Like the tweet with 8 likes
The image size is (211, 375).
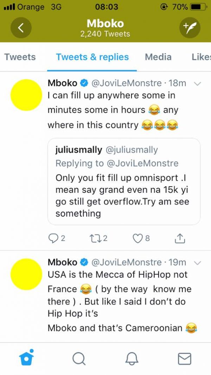[x=138, y=239]
